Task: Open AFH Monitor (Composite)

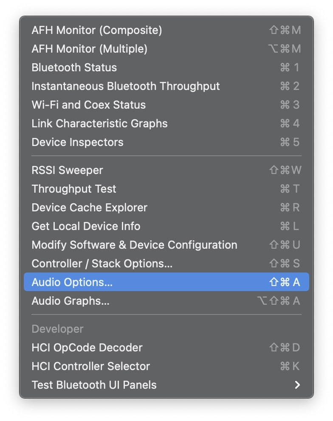Action: [x=166, y=30]
